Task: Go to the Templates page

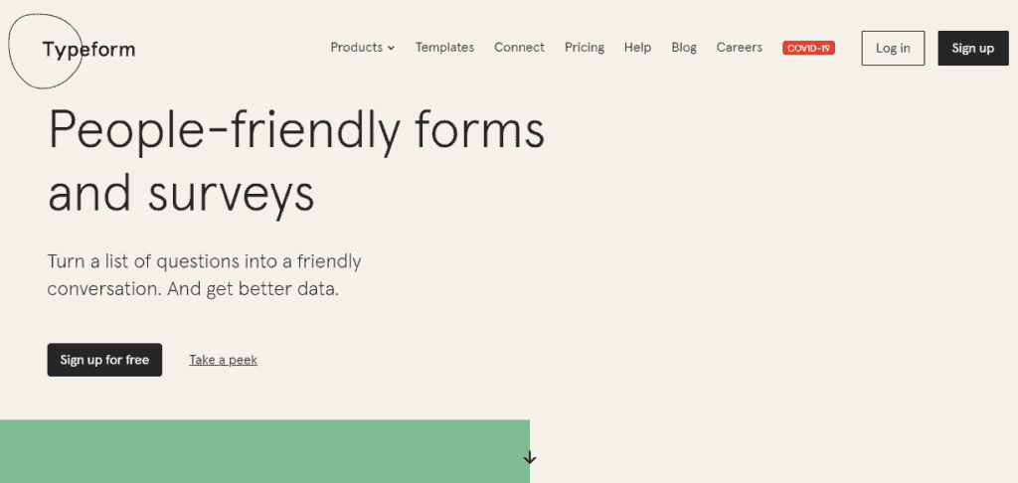Action: click(444, 48)
